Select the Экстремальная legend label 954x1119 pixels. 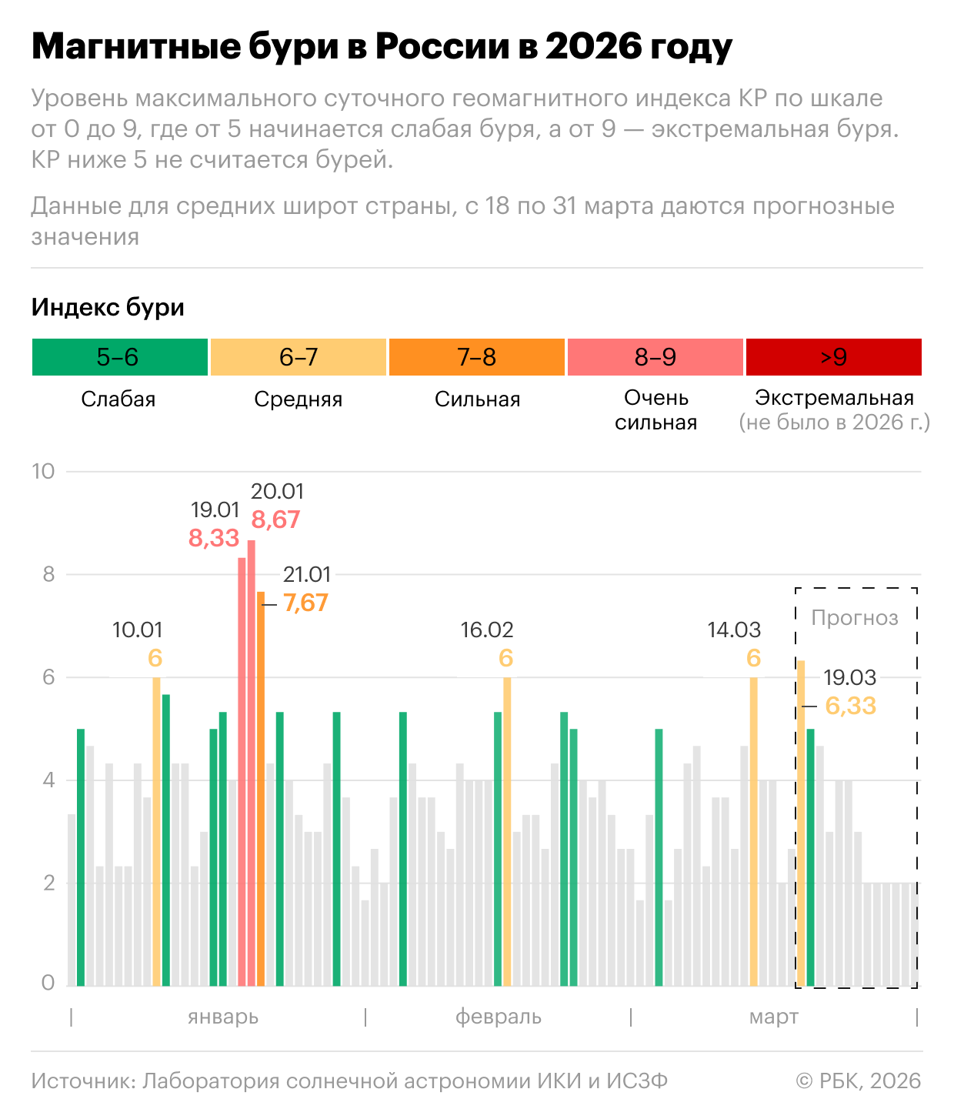pos(834,398)
